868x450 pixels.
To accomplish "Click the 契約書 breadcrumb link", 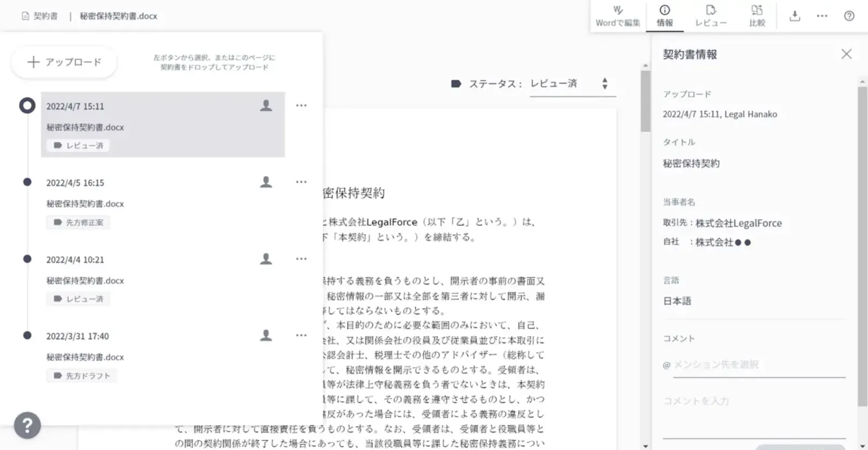I will 40,16.
